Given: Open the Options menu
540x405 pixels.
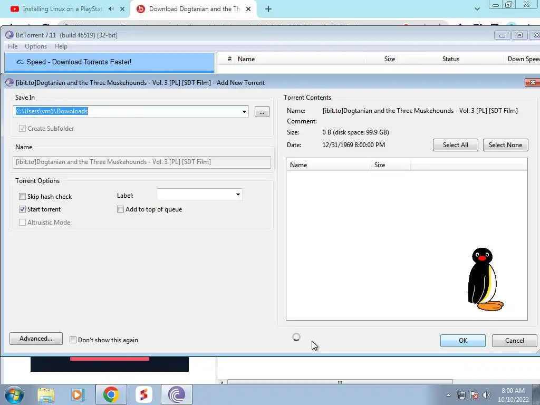Looking at the screenshot, I should tap(36, 46).
